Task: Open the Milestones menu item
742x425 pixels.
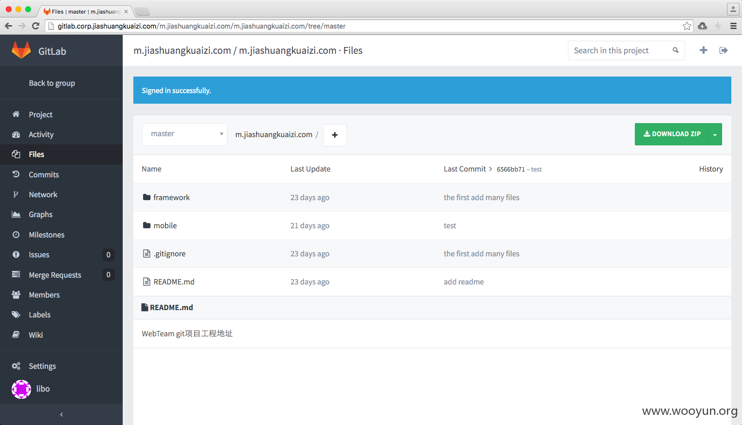Action: (47, 235)
